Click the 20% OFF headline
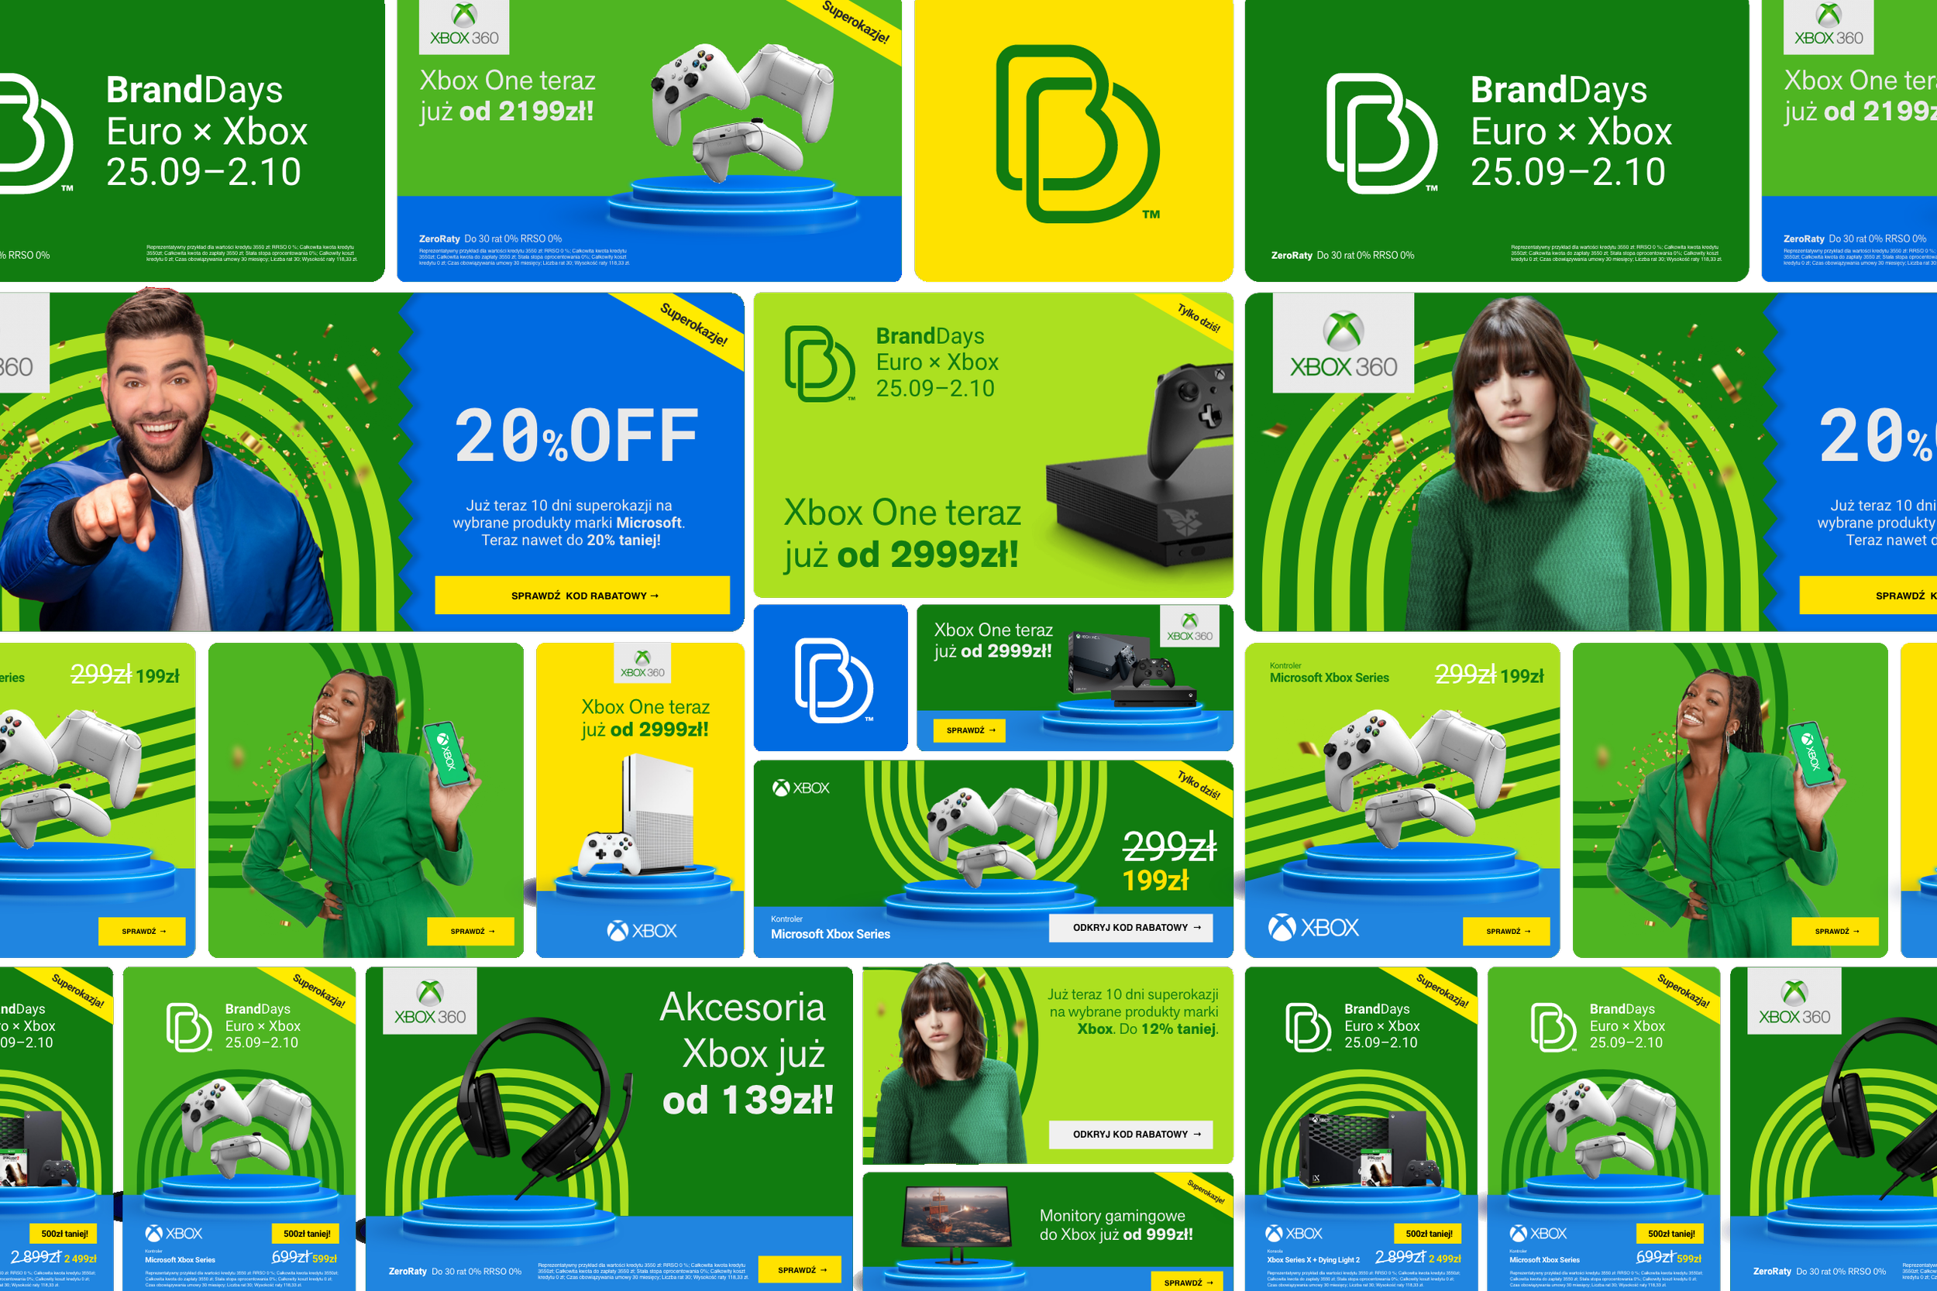Image resolution: width=1937 pixels, height=1291 pixels. click(576, 435)
